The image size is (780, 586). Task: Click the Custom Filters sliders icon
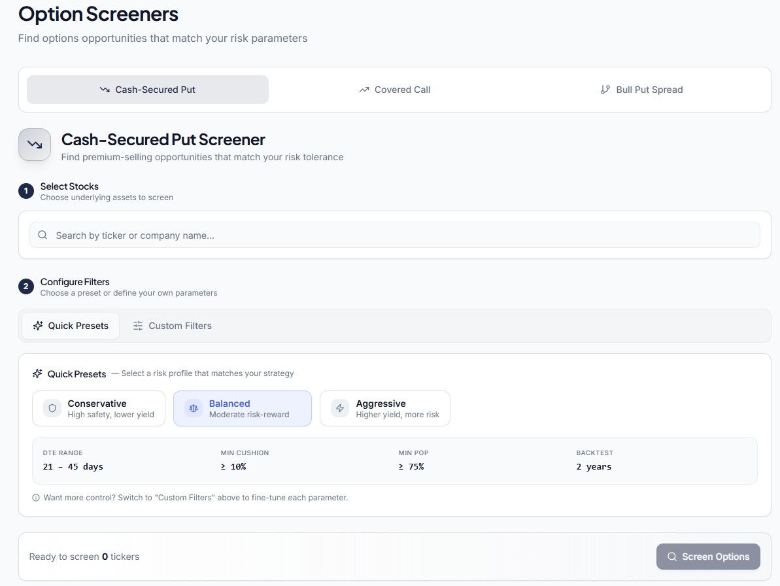tap(138, 326)
